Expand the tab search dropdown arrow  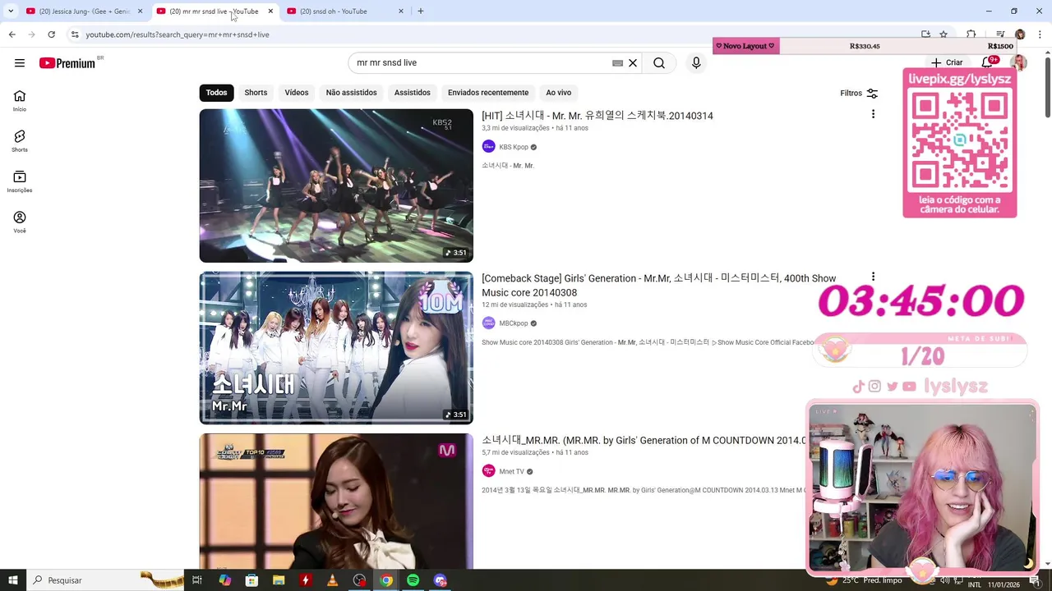(x=11, y=11)
